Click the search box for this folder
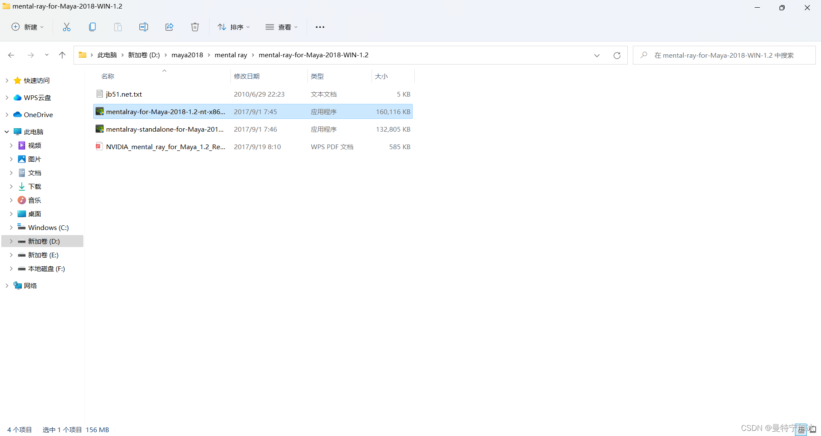The height and width of the screenshot is (436, 821). (x=724, y=55)
